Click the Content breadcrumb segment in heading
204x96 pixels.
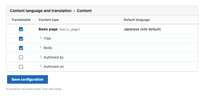pyautogui.click(x=84, y=11)
